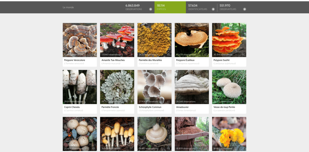Click the 'Le monde' place label
Viewport: 309px width, 152px height.
click(x=68, y=8)
